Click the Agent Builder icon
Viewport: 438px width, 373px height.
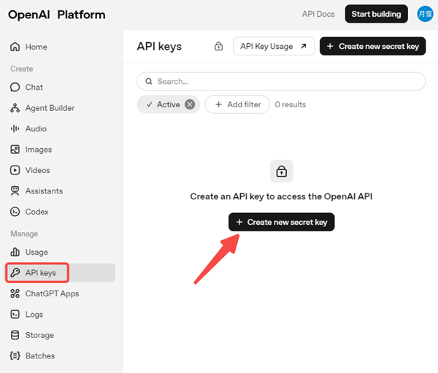coord(15,108)
